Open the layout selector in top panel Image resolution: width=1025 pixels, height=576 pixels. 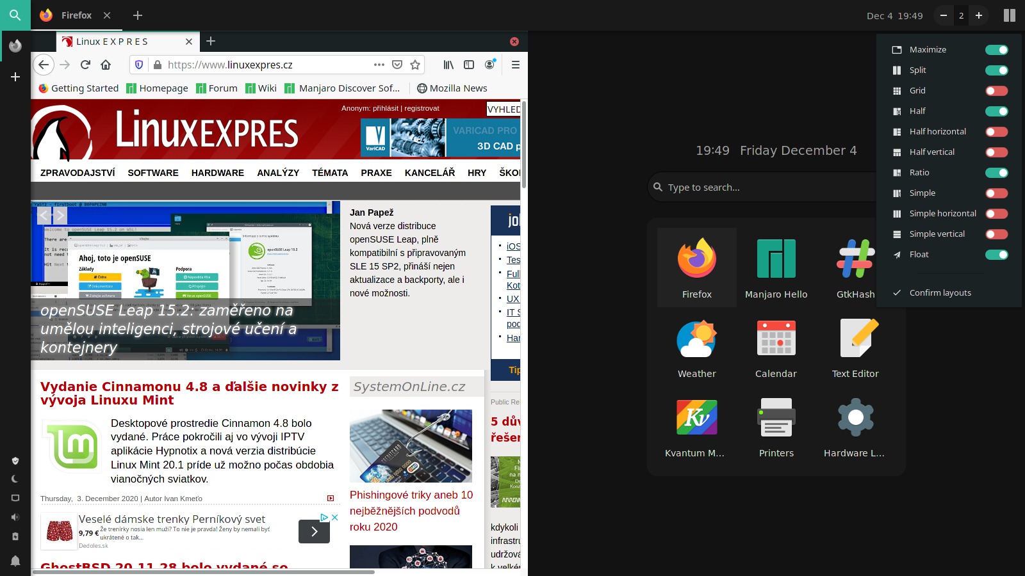click(1009, 15)
